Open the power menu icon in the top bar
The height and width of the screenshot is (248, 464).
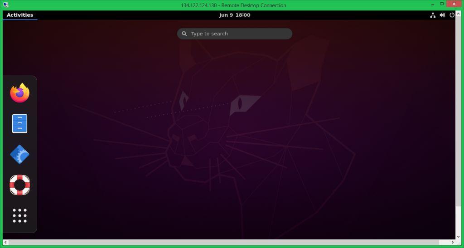[452, 15]
